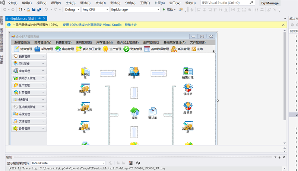Click the 库存管理 house icon in form toolbar
298x171 pixels.
click(58, 49)
